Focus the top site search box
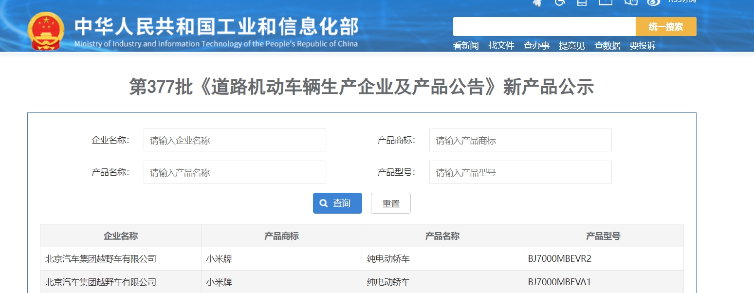 [x=544, y=27]
